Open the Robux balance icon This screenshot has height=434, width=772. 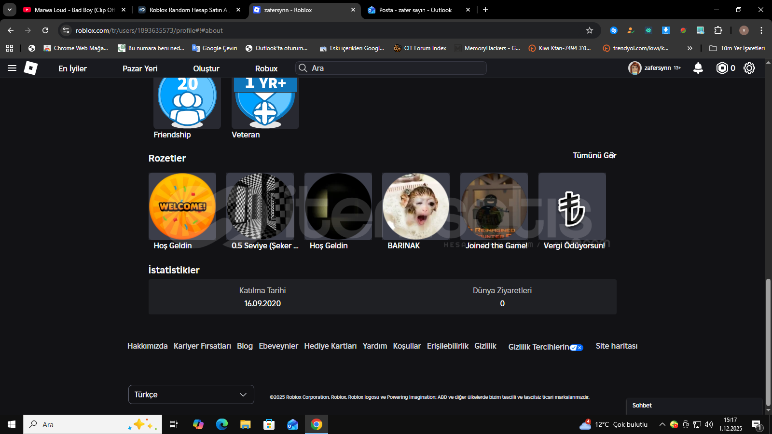point(722,68)
